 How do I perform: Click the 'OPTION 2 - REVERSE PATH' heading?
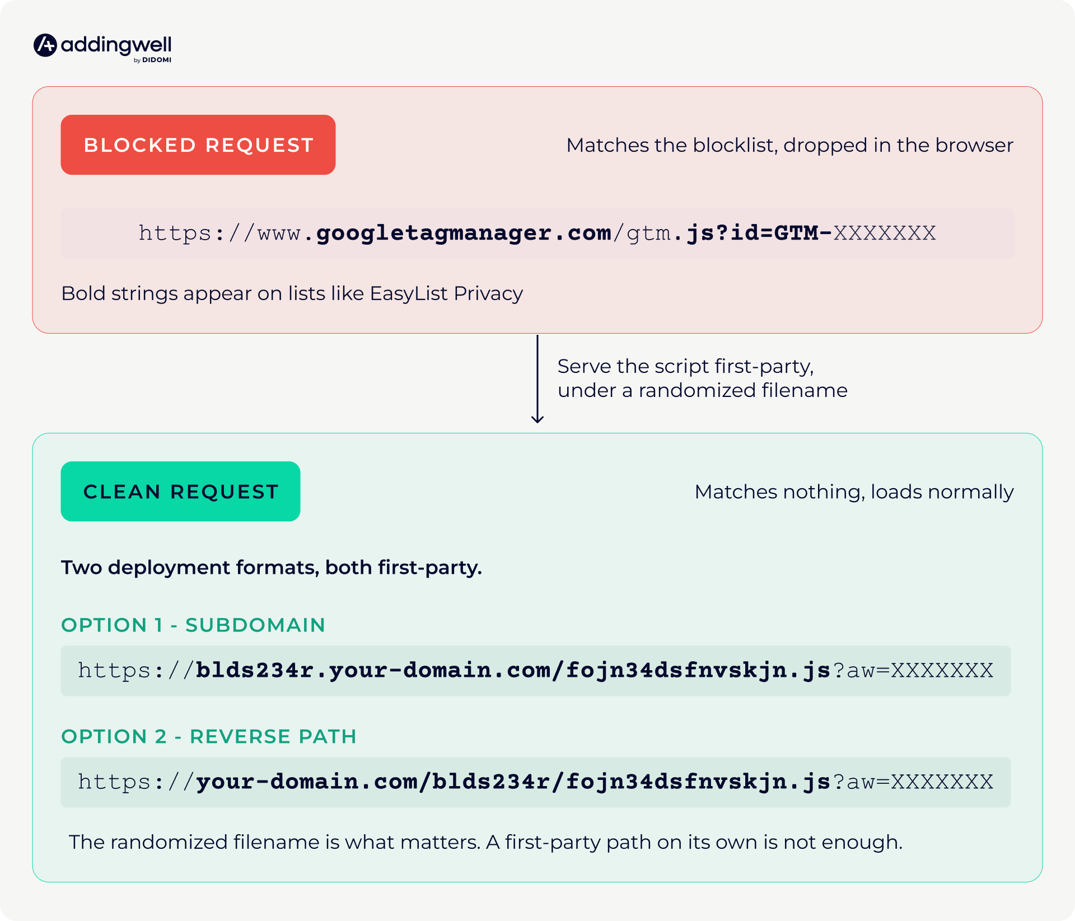click(209, 736)
